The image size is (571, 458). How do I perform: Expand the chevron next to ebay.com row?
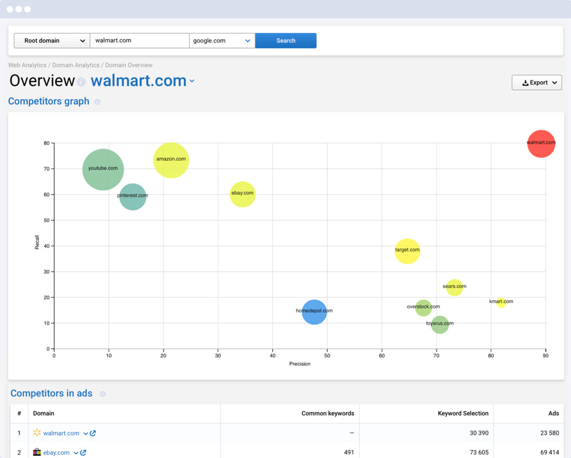point(76,453)
